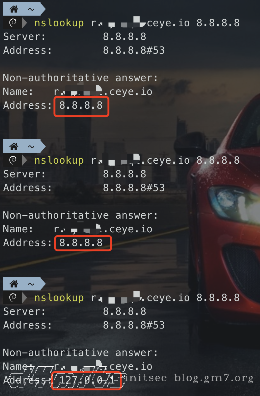The height and width of the screenshot is (396, 260).
Task: Click the tilde directory segment in the first prompt
Action: click(x=31, y=9)
